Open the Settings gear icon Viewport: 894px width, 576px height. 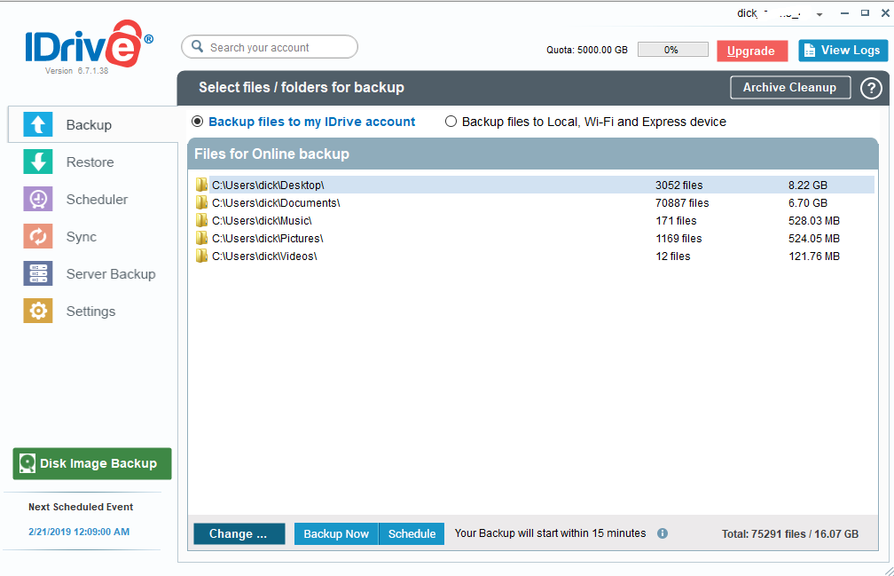tap(38, 311)
